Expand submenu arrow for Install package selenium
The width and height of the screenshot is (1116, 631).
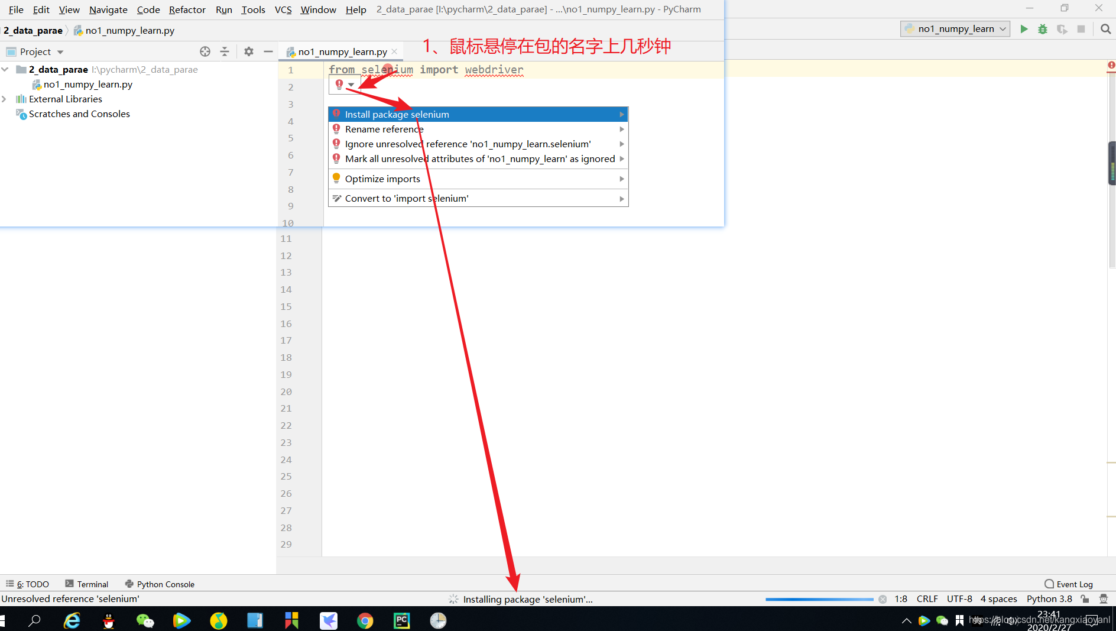622,115
